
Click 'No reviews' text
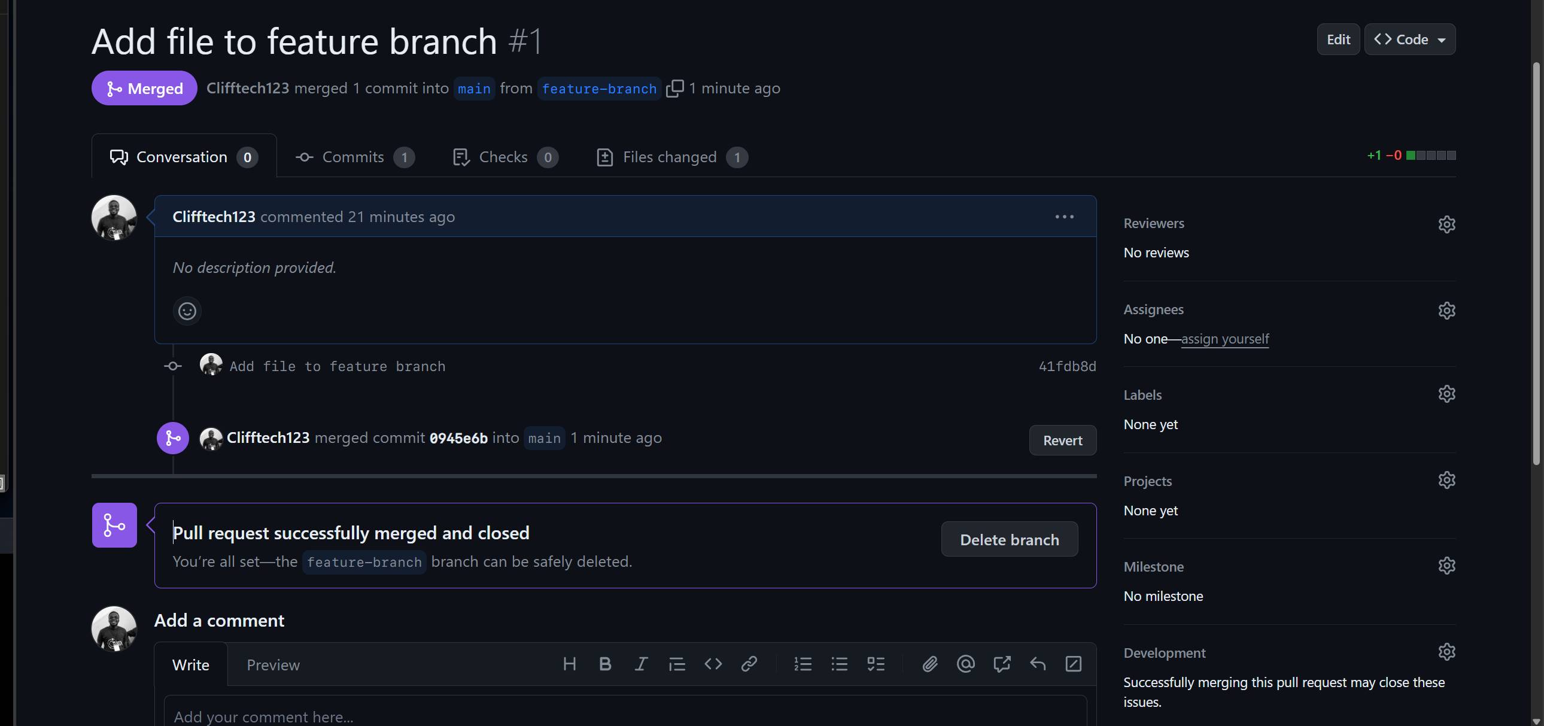[1156, 253]
